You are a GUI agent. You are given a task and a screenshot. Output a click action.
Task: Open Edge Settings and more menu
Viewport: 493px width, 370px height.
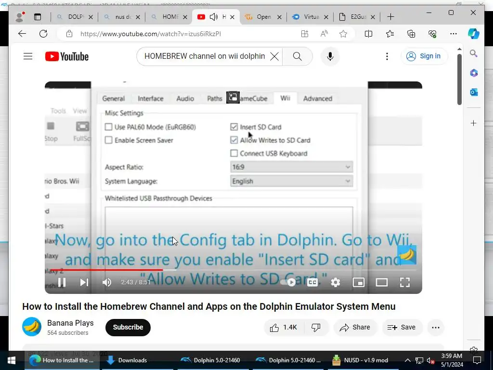pyautogui.click(x=454, y=34)
